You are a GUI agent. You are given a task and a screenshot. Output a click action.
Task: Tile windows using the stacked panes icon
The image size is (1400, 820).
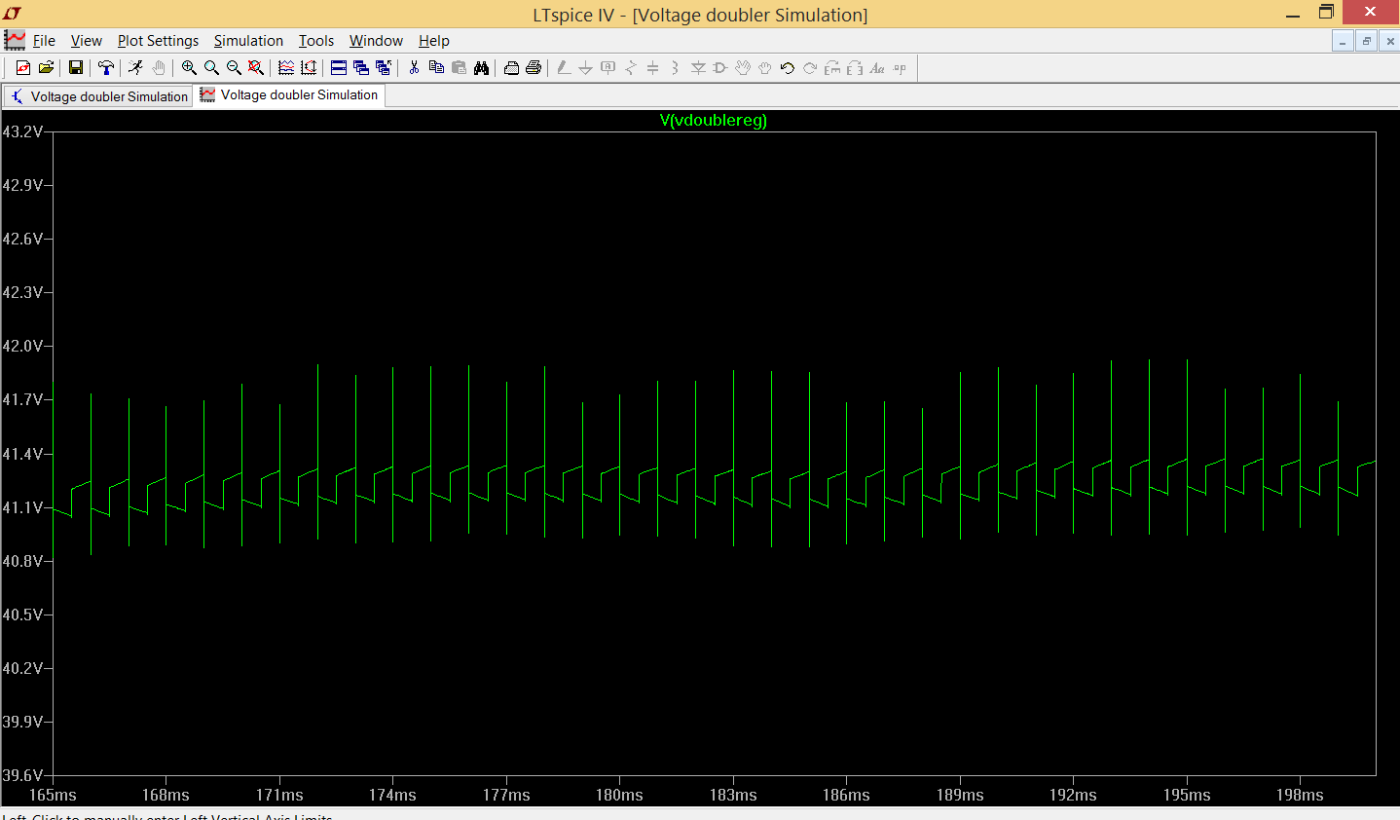tap(339, 67)
